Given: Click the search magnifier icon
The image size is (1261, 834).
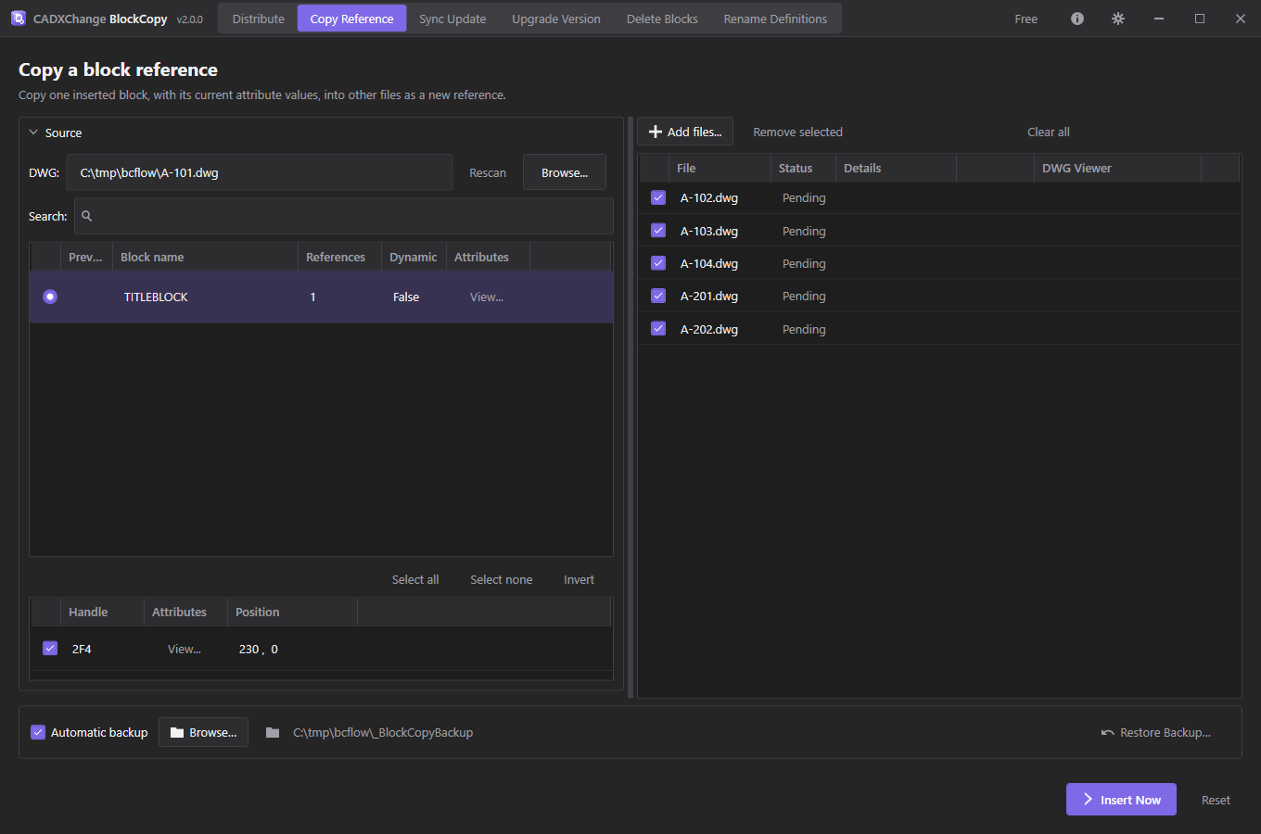Looking at the screenshot, I should coord(87,216).
